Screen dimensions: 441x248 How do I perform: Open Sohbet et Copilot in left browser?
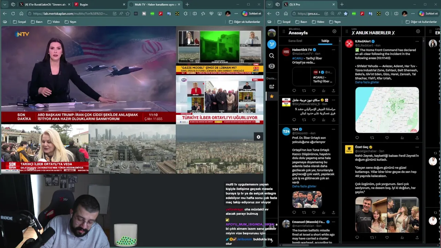(x=252, y=13)
